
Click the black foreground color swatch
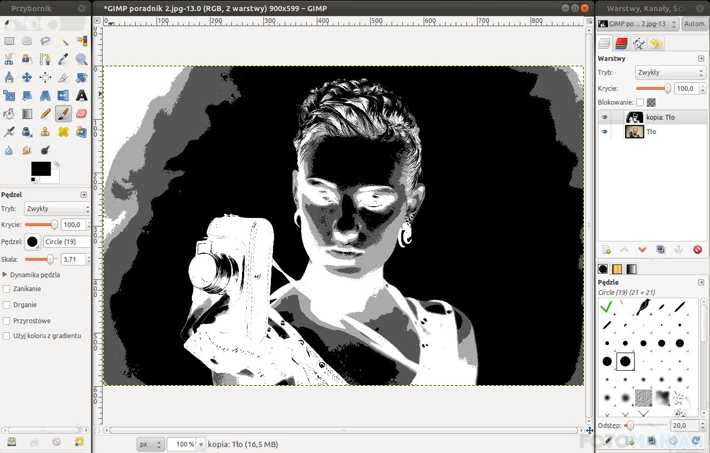click(x=41, y=169)
